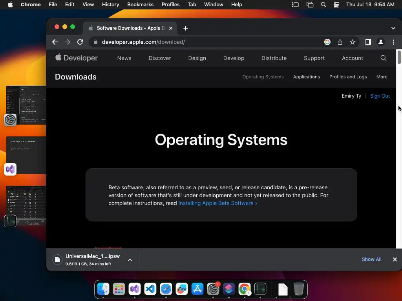Share this page via share icon

pos(340,42)
